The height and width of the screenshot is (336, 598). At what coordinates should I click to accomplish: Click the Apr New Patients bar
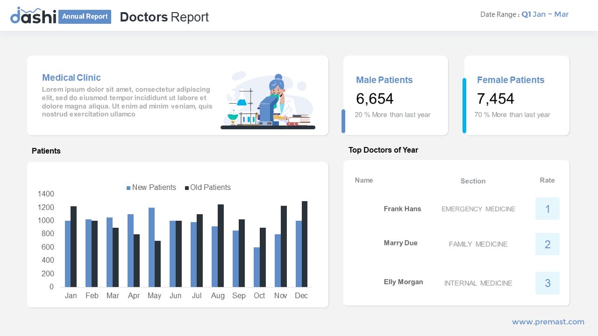[x=130, y=250]
